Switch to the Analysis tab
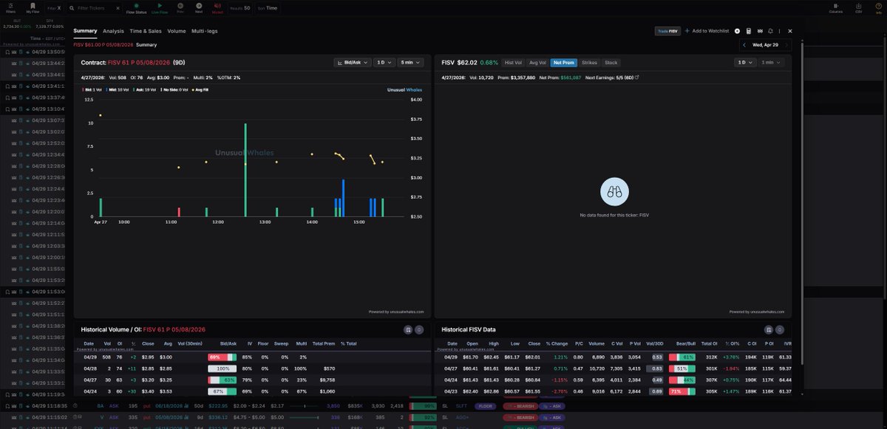This screenshot has height=429, width=887. click(113, 31)
